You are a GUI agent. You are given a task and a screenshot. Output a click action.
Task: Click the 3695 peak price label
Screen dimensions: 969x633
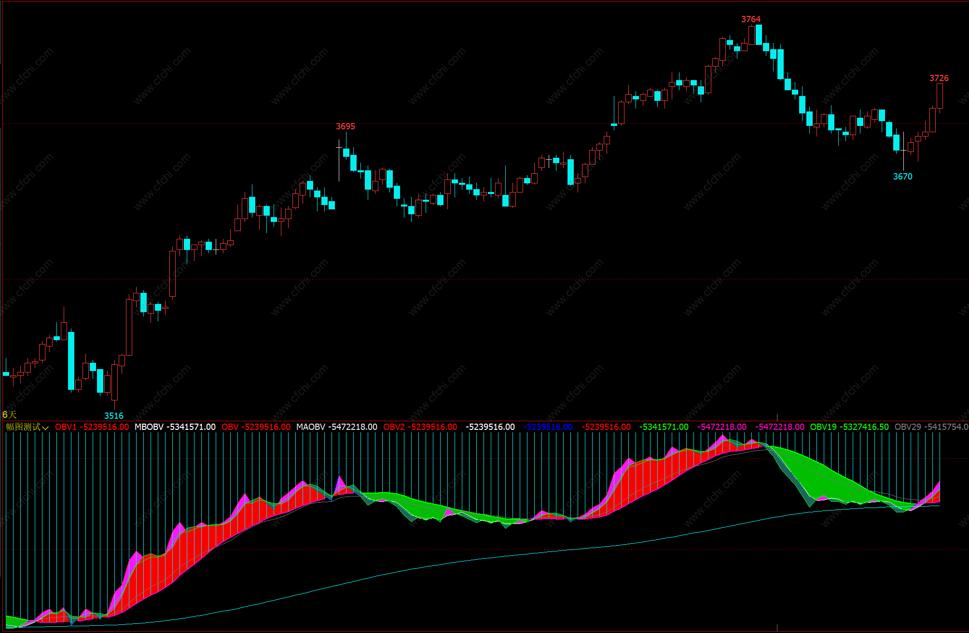tap(345, 126)
